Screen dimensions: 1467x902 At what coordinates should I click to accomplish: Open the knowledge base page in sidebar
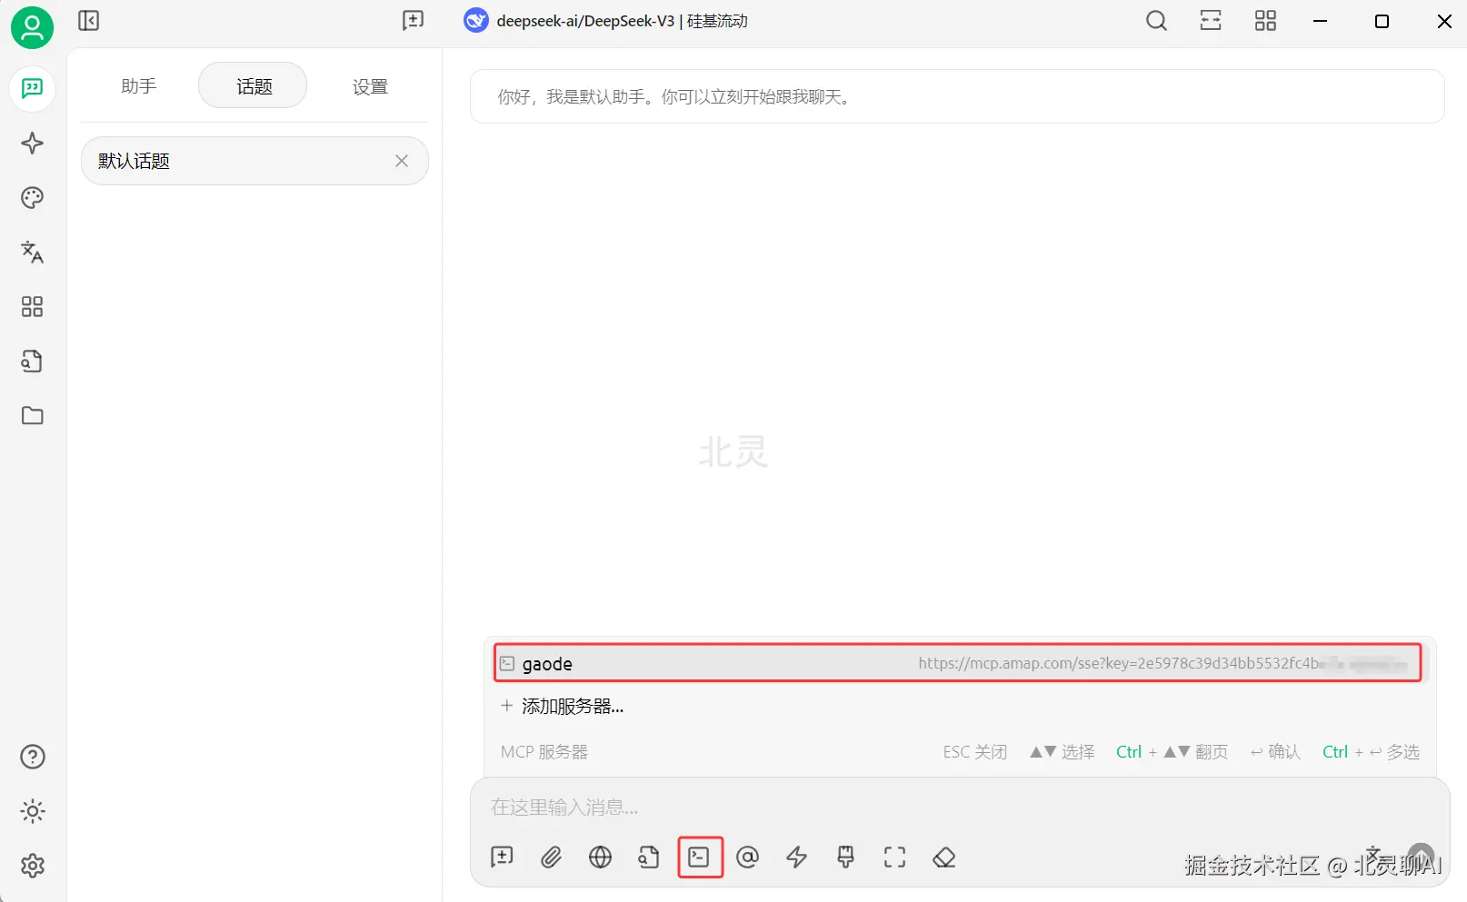point(32,362)
